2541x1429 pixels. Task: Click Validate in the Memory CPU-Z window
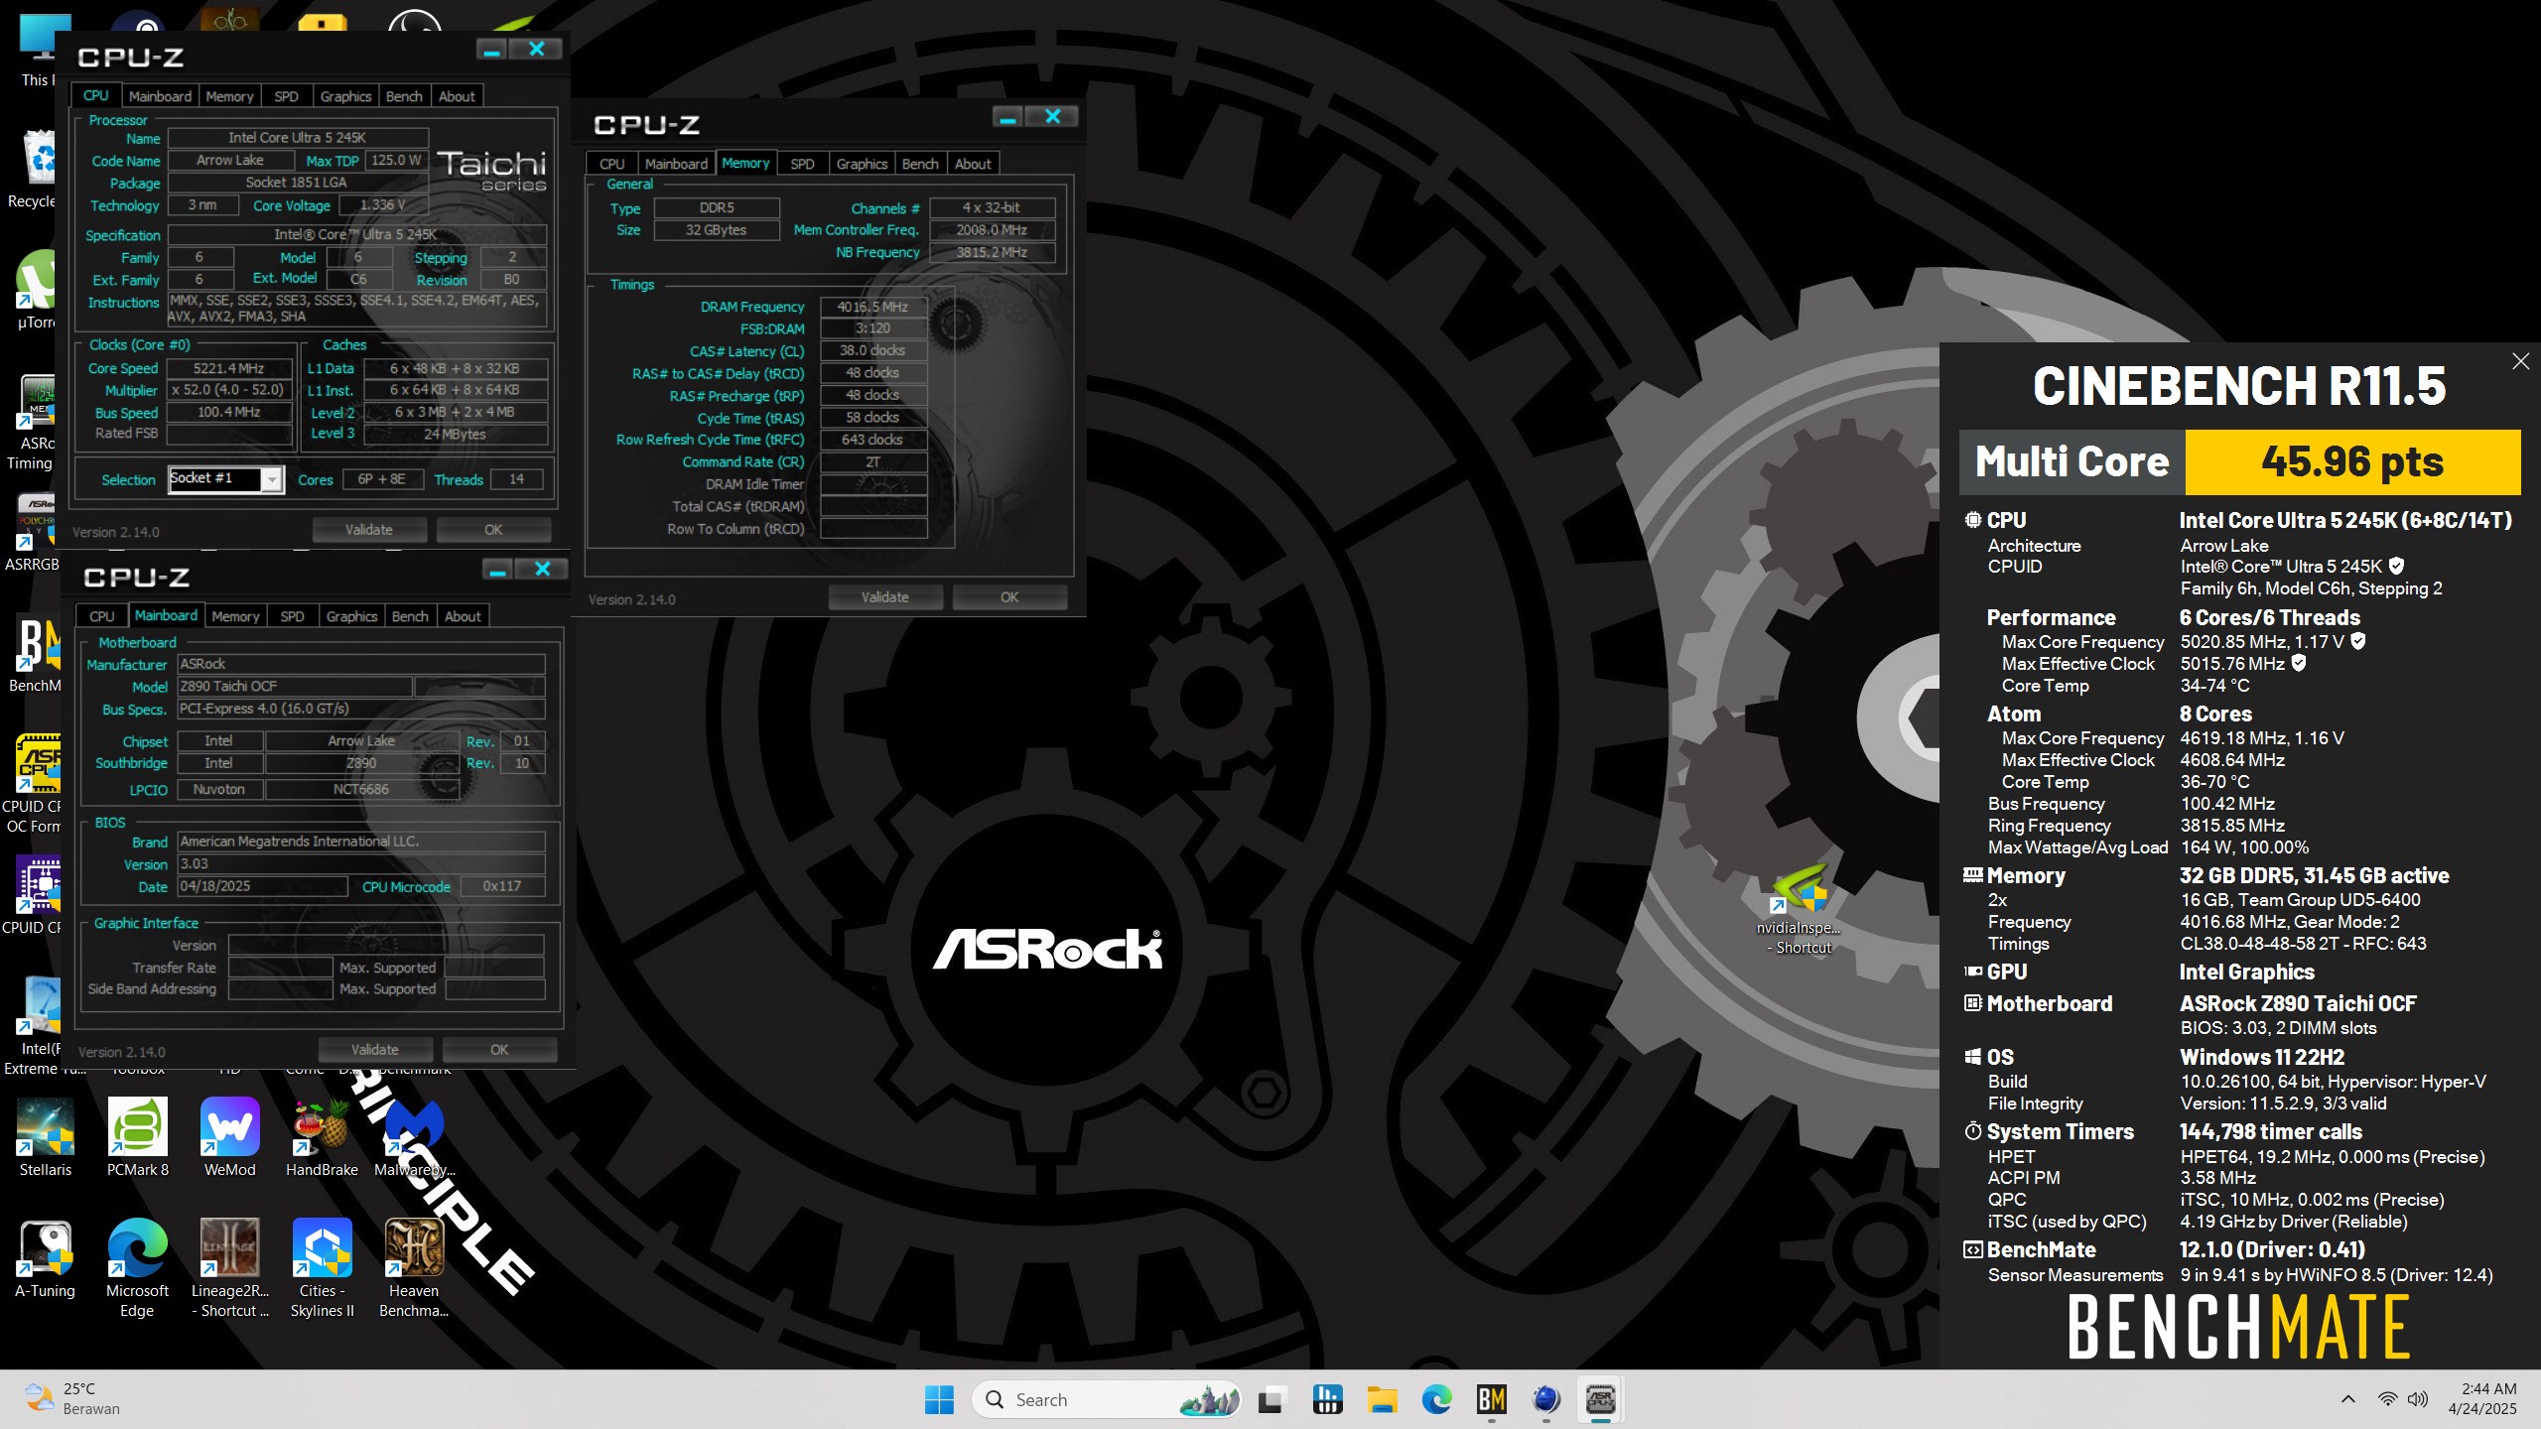(x=885, y=597)
